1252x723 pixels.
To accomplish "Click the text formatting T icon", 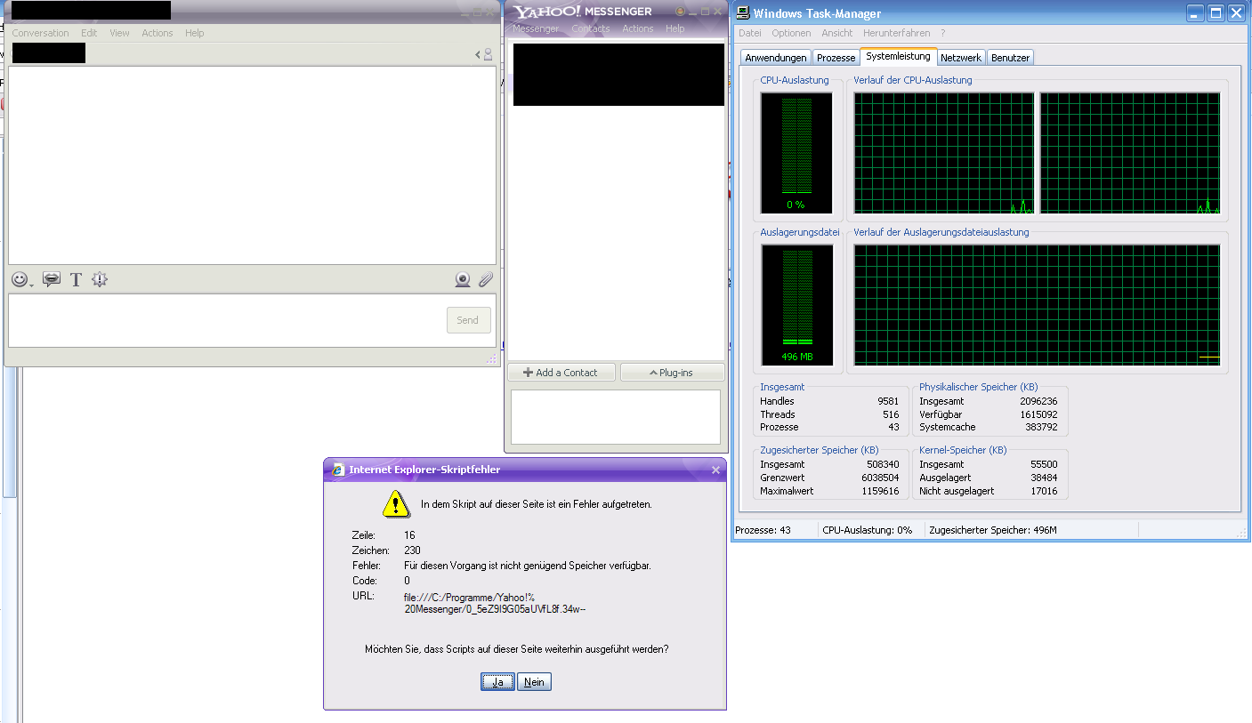I will (x=76, y=279).
